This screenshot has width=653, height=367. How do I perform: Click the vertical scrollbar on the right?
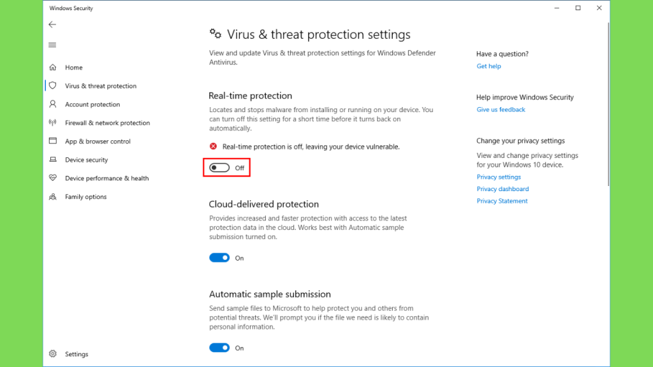coord(608,104)
